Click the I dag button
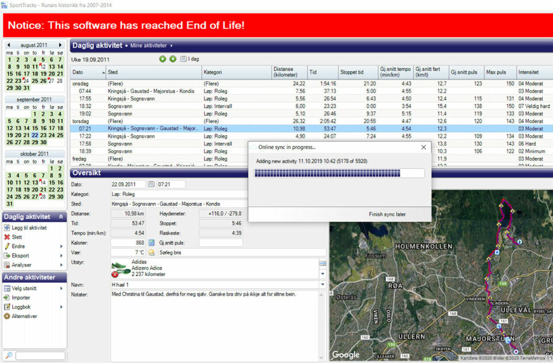The image size is (553, 363). pos(191,59)
